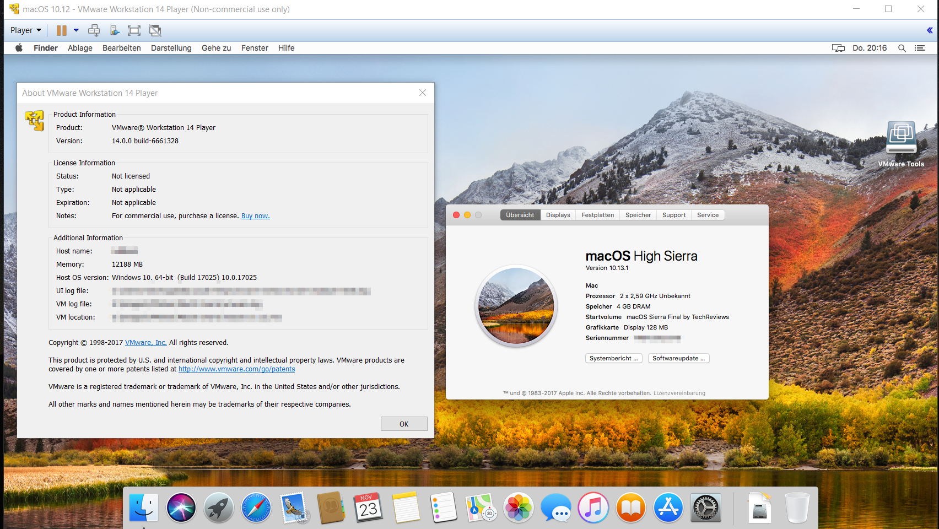Open System Preferences gear in Dock

(706, 508)
